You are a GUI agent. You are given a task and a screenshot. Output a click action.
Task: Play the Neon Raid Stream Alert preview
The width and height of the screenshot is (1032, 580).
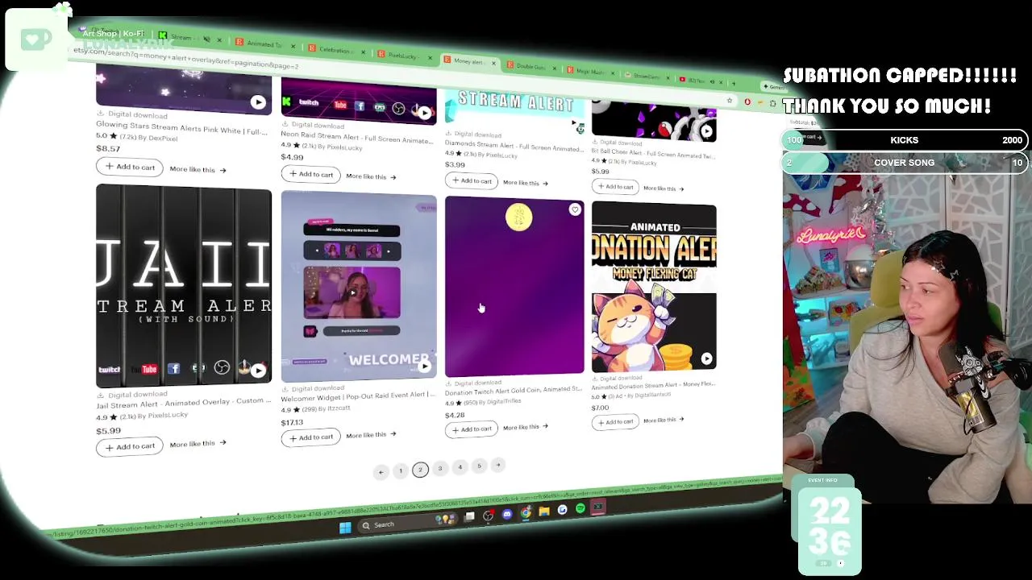[424, 112]
